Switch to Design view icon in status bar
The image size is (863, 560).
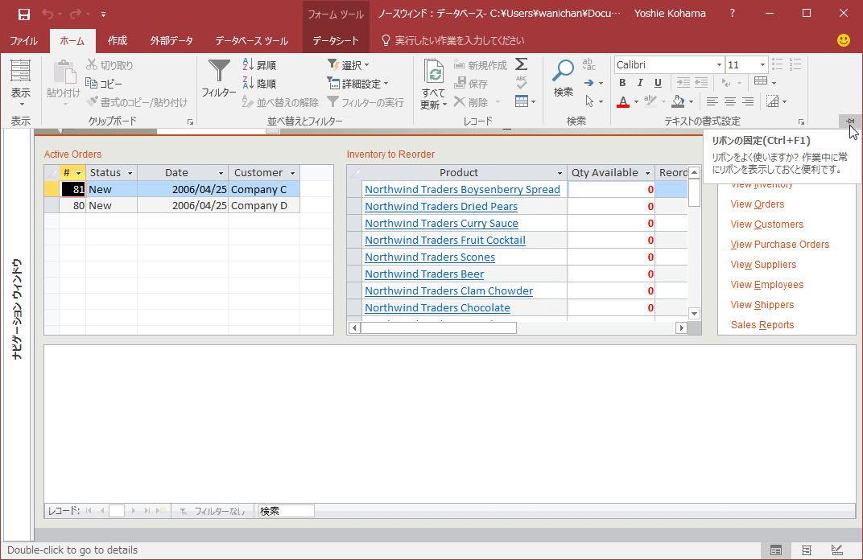(x=837, y=550)
